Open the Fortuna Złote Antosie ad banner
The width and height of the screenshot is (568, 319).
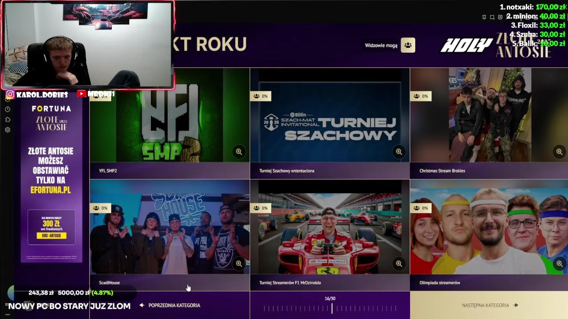pos(51,182)
